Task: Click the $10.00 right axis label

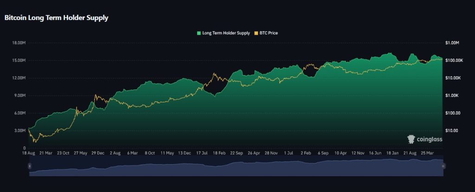Action: click(451, 130)
